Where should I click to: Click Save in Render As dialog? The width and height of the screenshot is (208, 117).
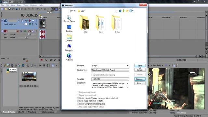(x=140, y=66)
